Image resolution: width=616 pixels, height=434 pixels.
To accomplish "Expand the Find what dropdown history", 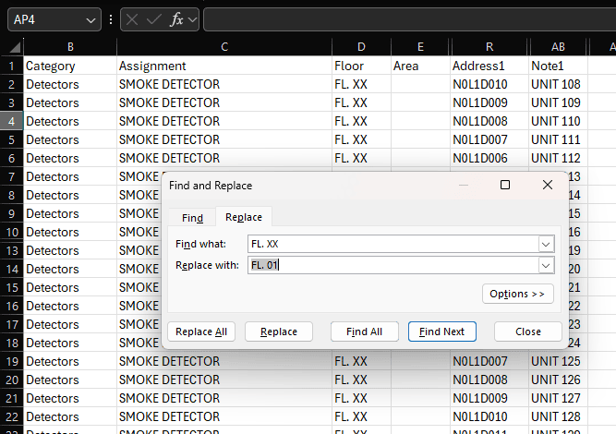I will pyautogui.click(x=546, y=244).
